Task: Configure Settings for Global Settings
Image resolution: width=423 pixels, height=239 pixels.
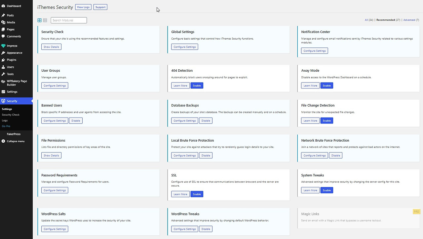Action: pos(185,47)
